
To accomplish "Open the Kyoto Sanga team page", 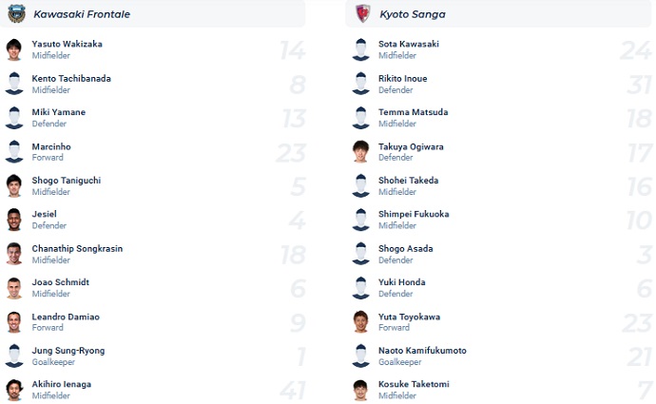I will [413, 14].
